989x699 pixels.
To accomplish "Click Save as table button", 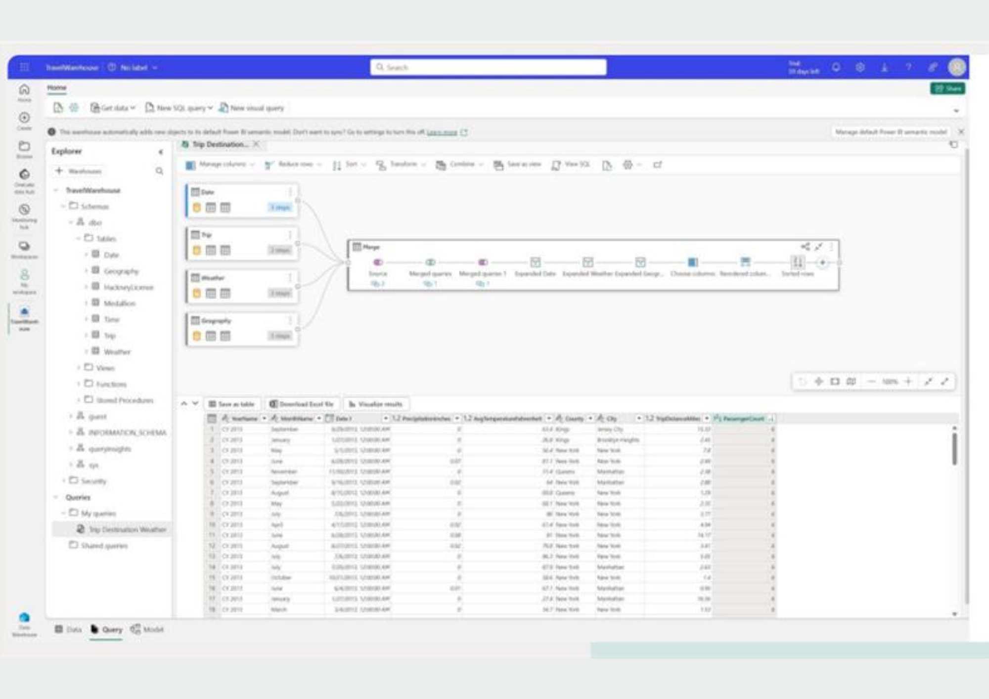I will 231,404.
